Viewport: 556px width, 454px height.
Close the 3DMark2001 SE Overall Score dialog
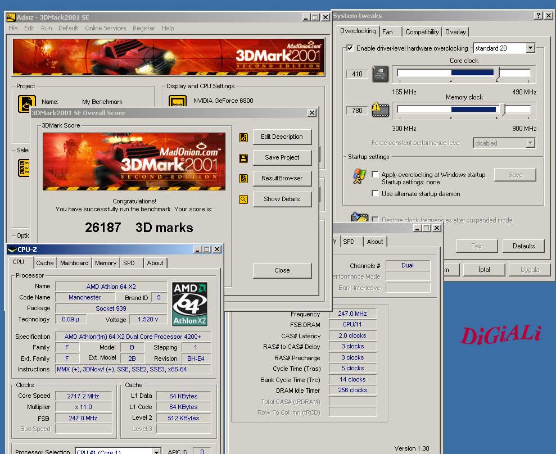[x=311, y=113]
